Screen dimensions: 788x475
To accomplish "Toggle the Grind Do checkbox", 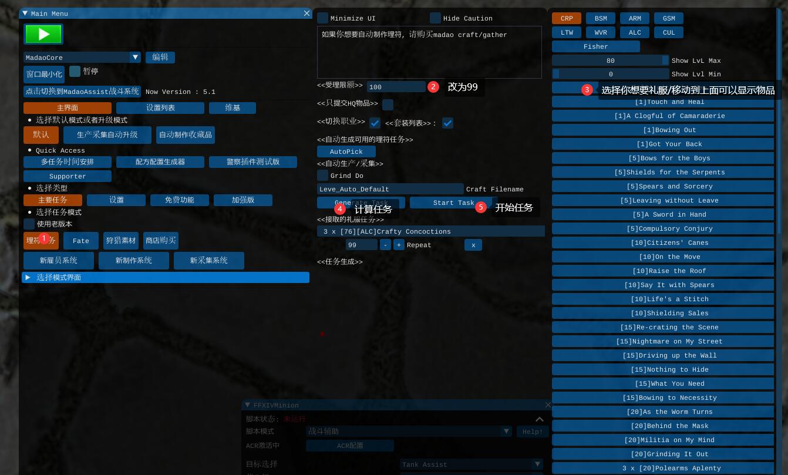I will [x=323, y=176].
